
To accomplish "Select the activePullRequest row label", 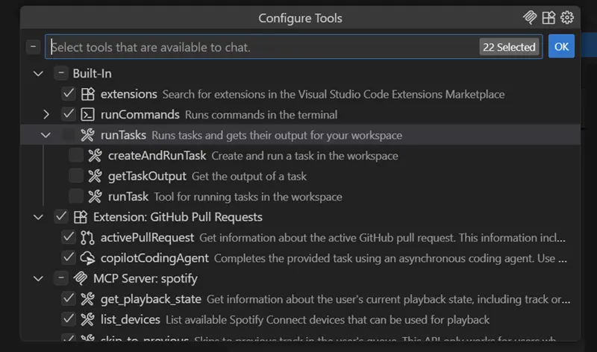I will point(147,237).
